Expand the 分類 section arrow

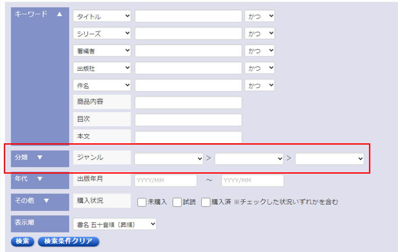40,158
